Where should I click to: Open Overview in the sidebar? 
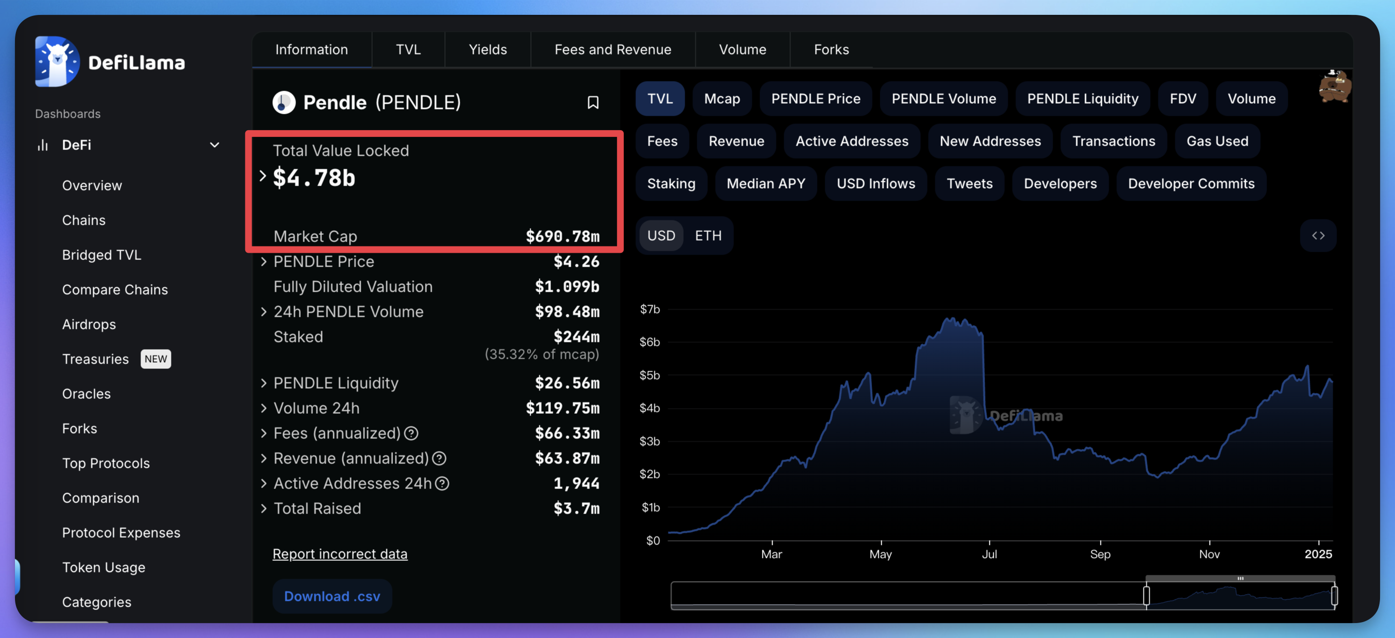click(92, 186)
